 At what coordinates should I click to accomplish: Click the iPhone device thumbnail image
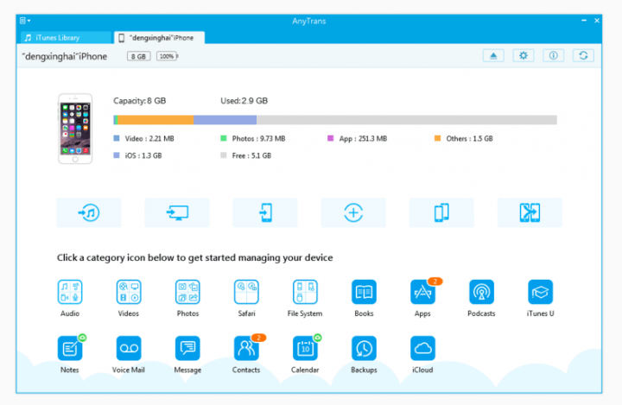coord(75,129)
